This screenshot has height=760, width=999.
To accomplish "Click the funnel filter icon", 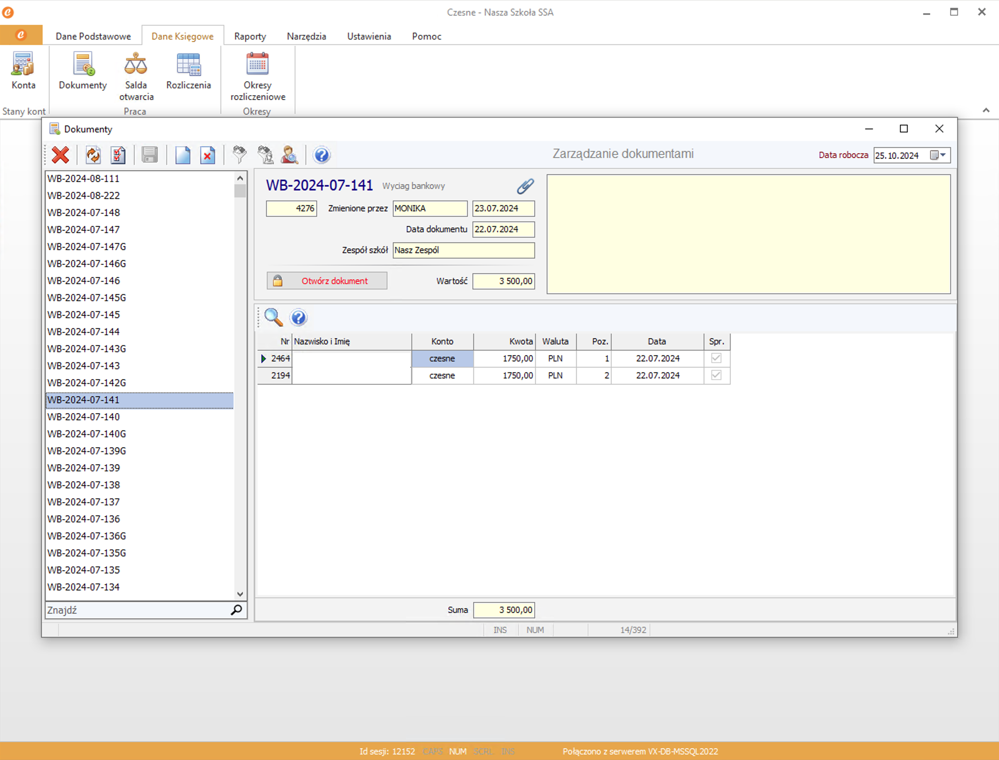I will click(239, 155).
